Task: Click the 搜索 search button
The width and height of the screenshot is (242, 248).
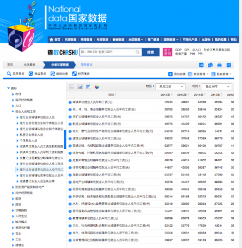Action: 151,52
